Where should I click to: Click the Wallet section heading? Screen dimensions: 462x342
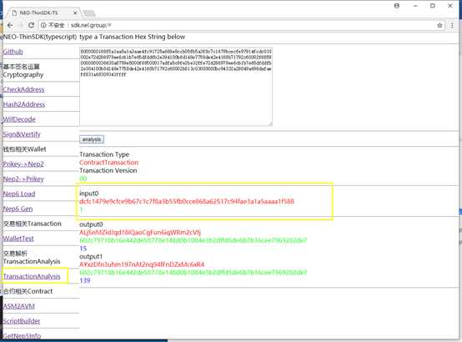25,149
